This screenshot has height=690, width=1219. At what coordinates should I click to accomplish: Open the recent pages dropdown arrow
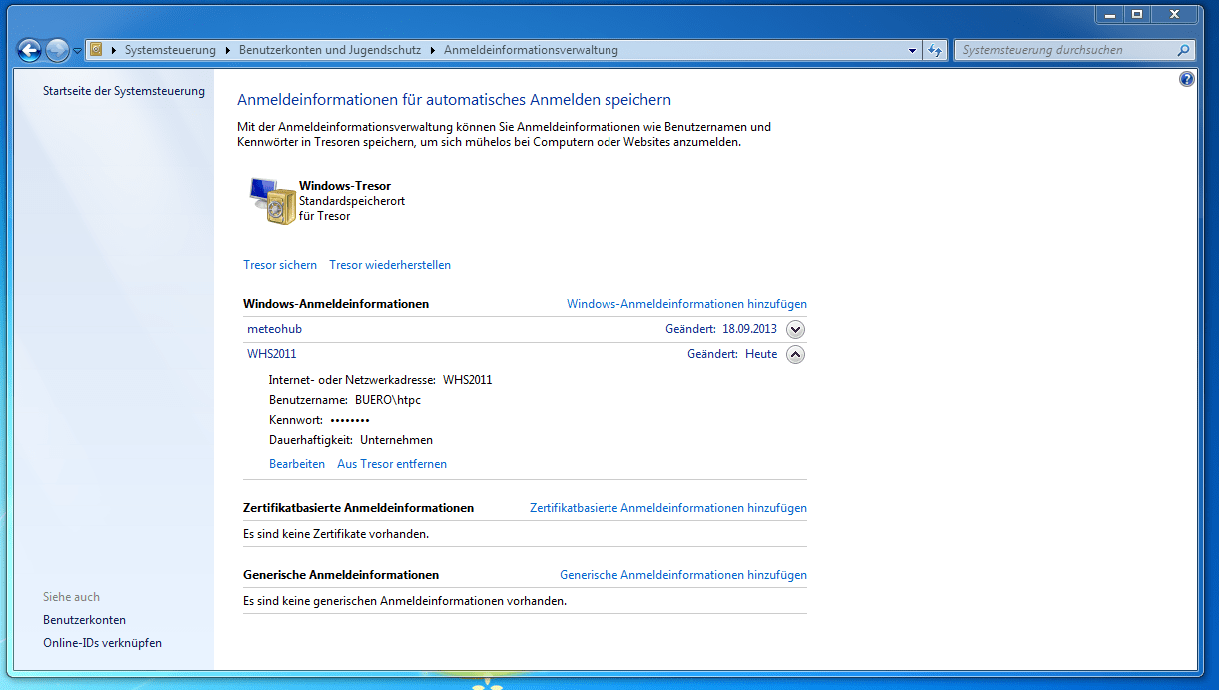tap(77, 50)
